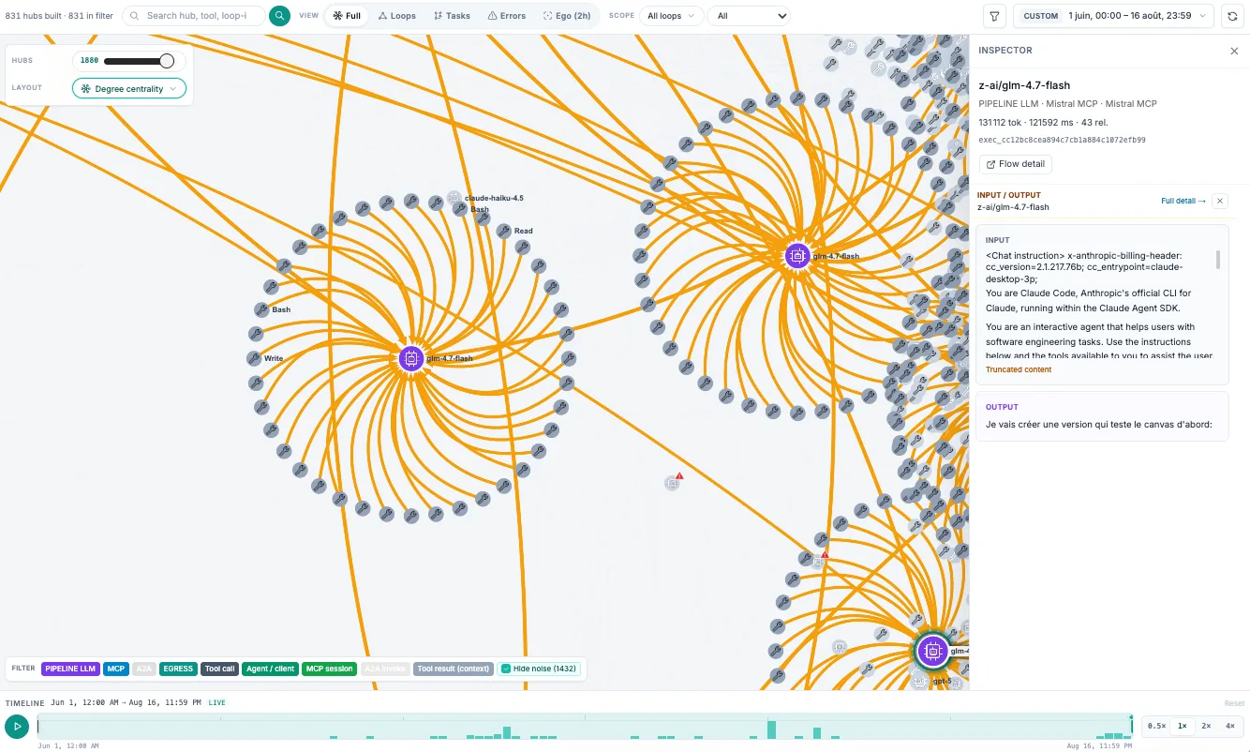Viewport: 1250px width, 752px height.
Task: Switch to the Errors view tab
Action: (x=507, y=16)
